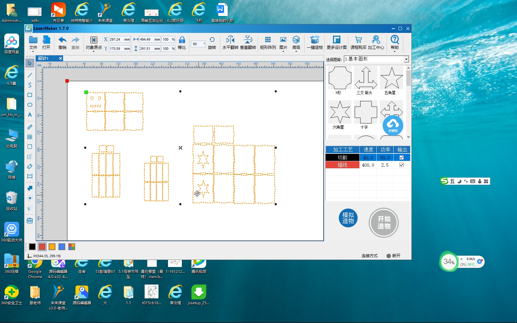The width and height of the screenshot is (517, 323).
Task: Click the toolbox icon at sidebar bottom
Action: [30, 220]
